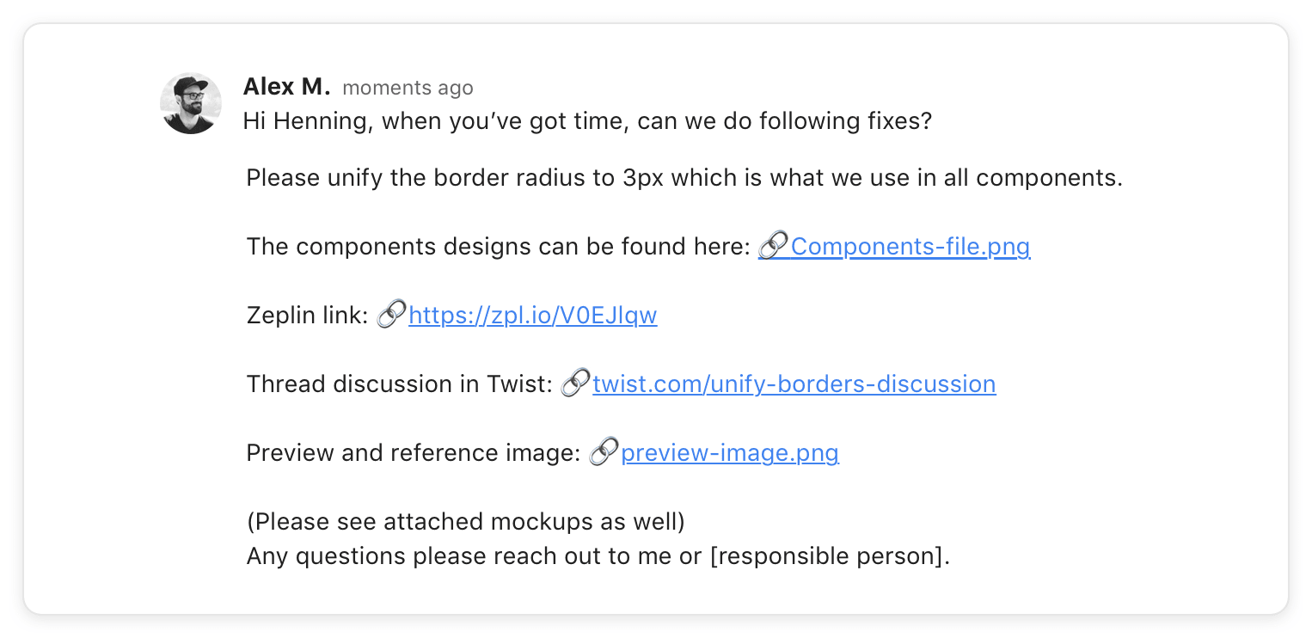Select the link icon on the components designs line
The height and width of the screenshot is (638, 1312).
772,247
